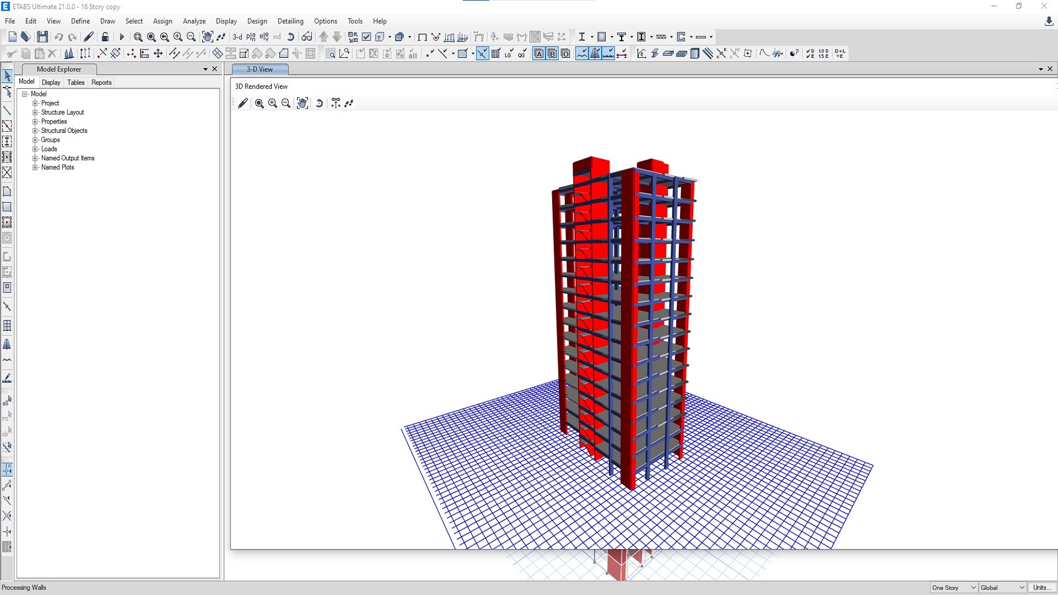Switch to 3-d view toolbar button
1058x595 pixels.
coord(237,37)
